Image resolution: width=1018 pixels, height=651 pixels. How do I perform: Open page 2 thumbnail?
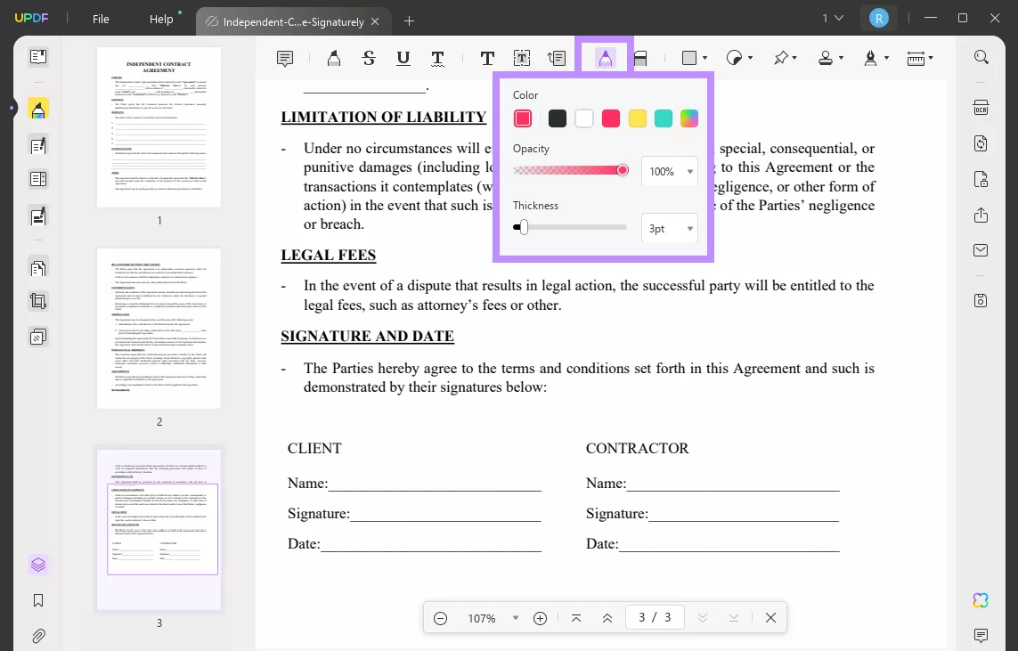point(159,329)
